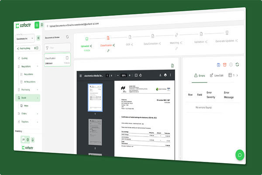Image resolution: width=262 pixels, height=175 pixels.
Task: Select the Classification Unknown document card
Action: click(x=57, y=60)
